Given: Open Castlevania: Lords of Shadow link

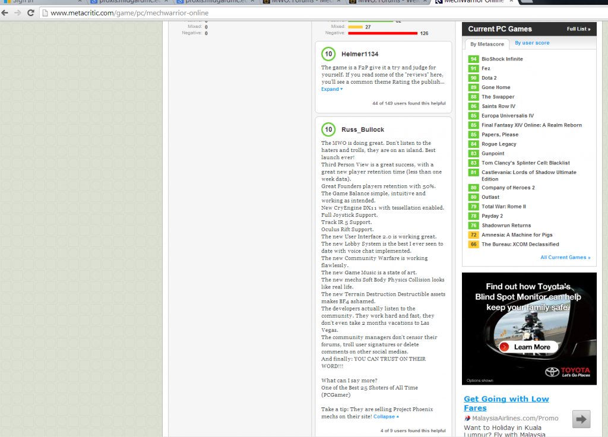Looking at the screenshot, I should click(x=529, y=176).
